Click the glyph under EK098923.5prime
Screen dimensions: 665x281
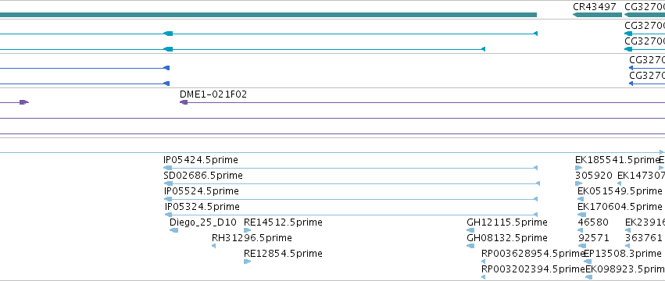pyautogui.click(x=588, y=277)
